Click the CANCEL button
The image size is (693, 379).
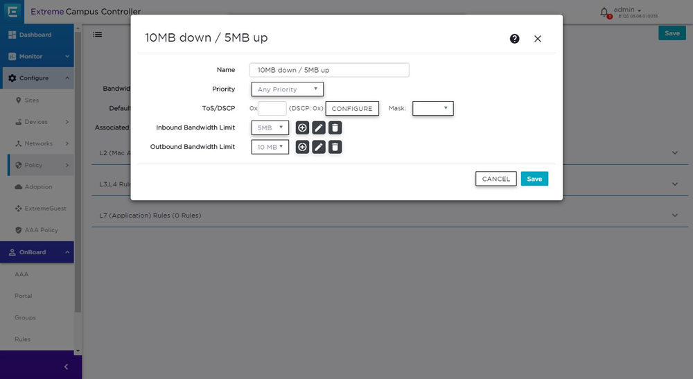point(495,179)
